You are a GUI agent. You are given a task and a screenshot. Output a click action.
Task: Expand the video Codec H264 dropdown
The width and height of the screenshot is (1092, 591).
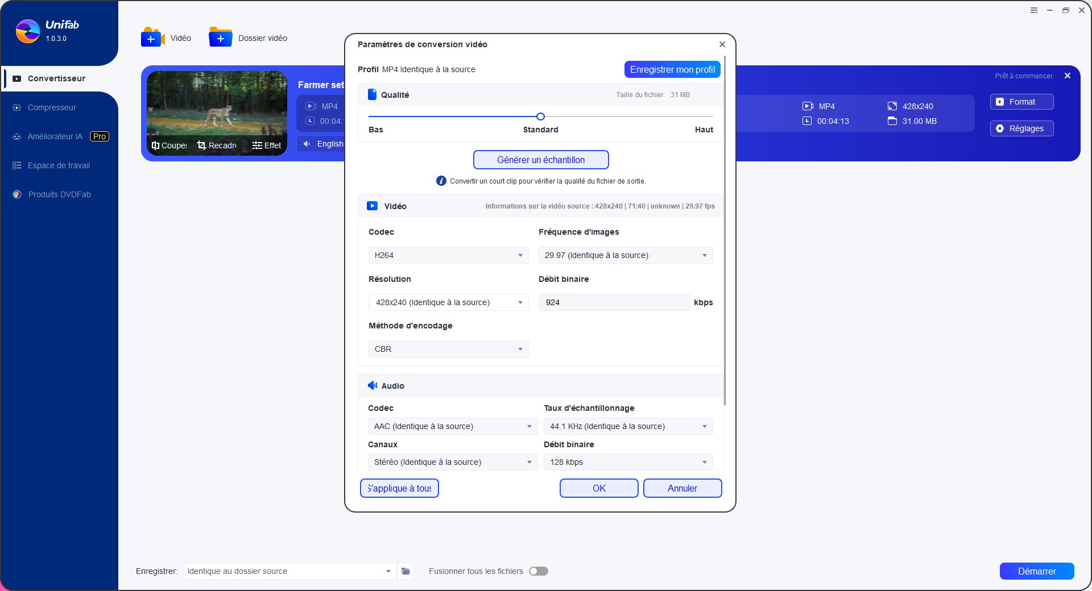[x=448, y=255]
